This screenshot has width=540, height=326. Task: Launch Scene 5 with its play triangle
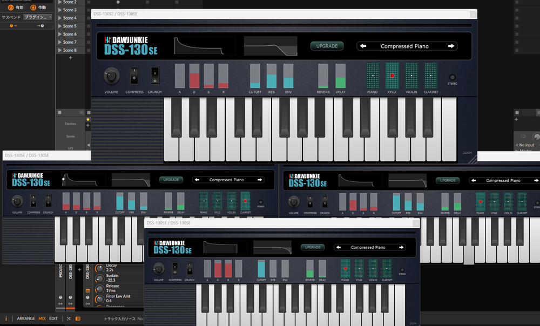(60, 26)
